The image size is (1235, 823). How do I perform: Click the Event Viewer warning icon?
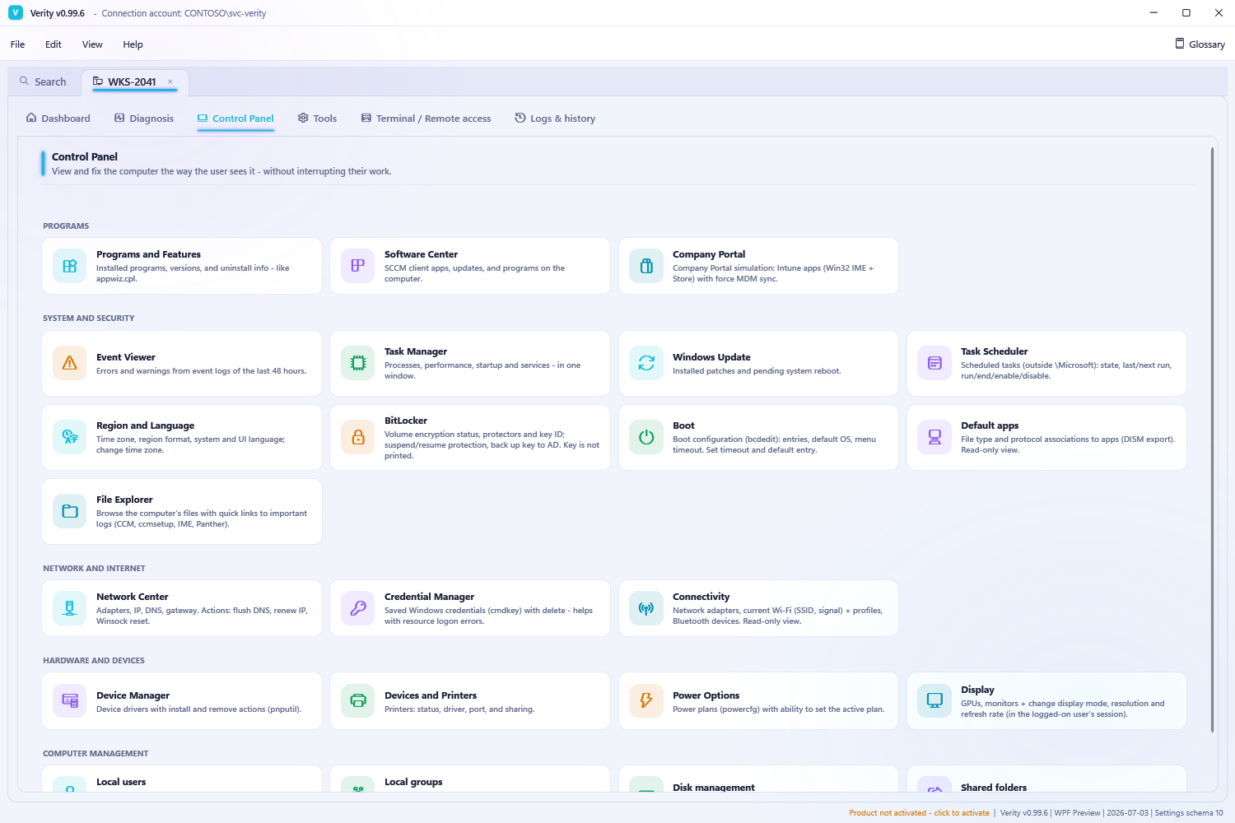coord(70,363)
